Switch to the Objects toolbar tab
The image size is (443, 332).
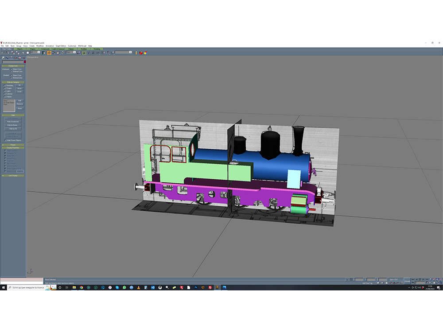point(19,49)
